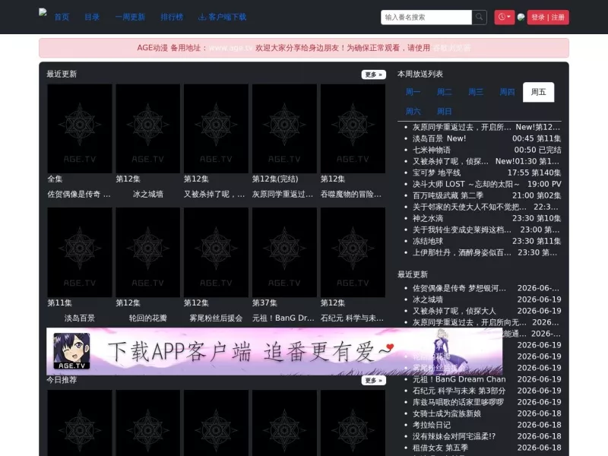The width and height of the screenshot is (608, 456).
Task: Select the 周六 schedule tab
Action: pyautogui.click(x=413, y=112)
